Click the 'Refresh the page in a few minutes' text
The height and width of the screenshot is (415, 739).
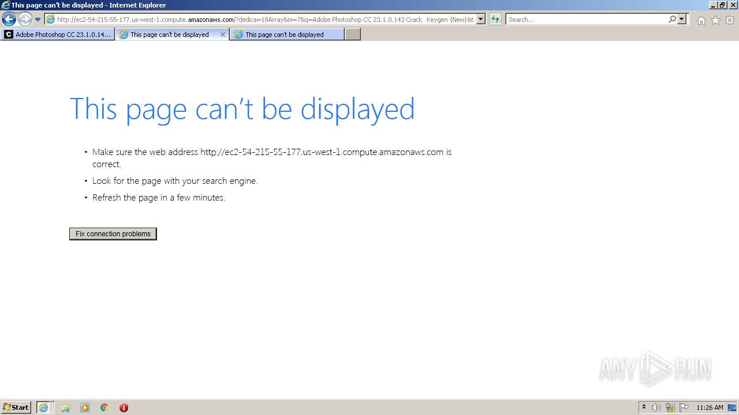[159, 198]
